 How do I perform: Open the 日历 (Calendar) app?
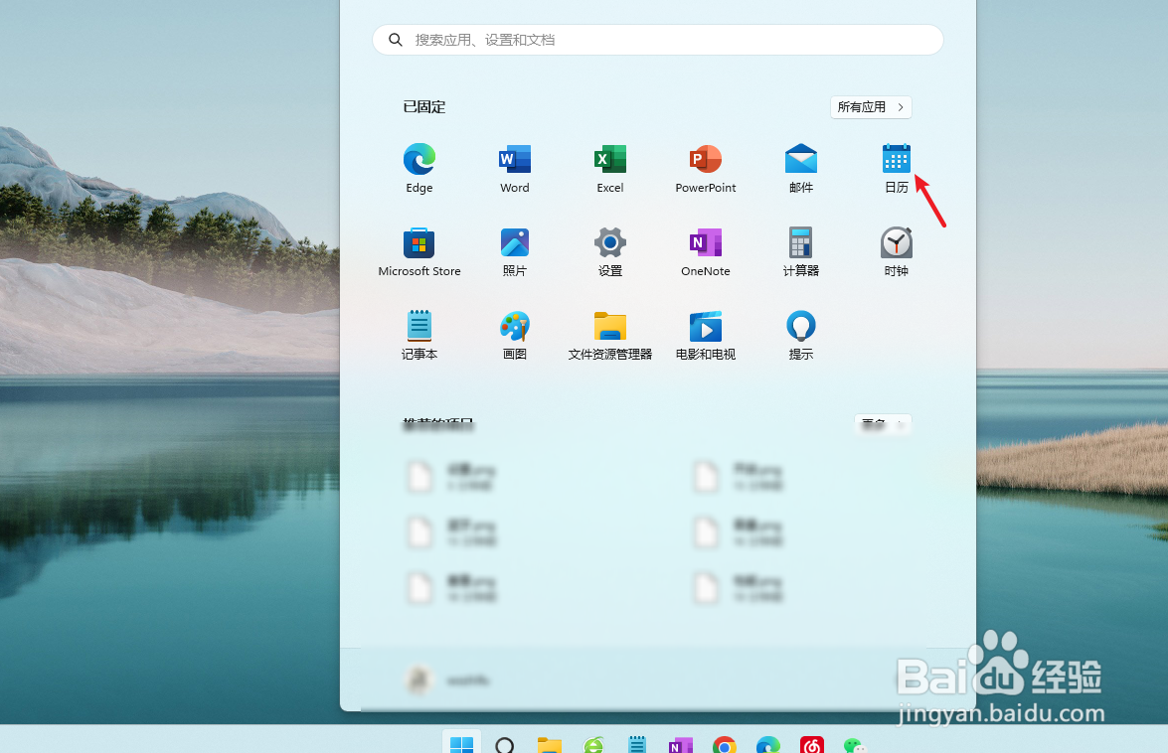point(896,169)
